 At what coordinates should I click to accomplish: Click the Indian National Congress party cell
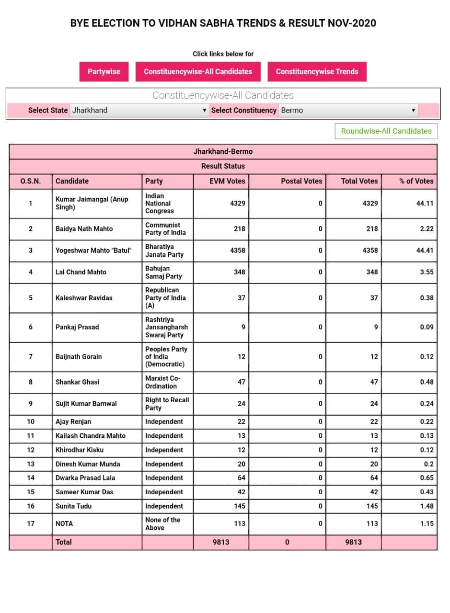pos(160,203)
